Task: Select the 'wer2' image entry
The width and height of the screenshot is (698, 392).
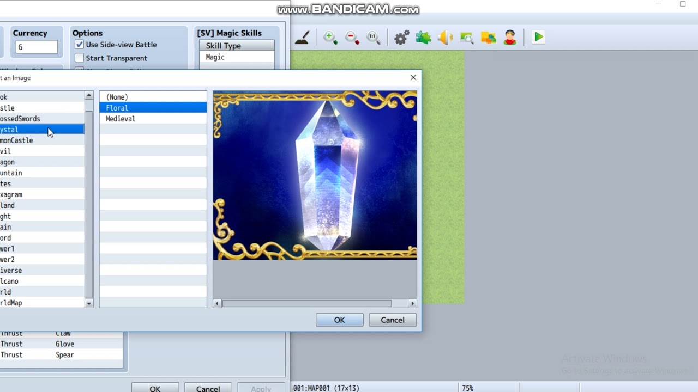Action: coord(42,259)
